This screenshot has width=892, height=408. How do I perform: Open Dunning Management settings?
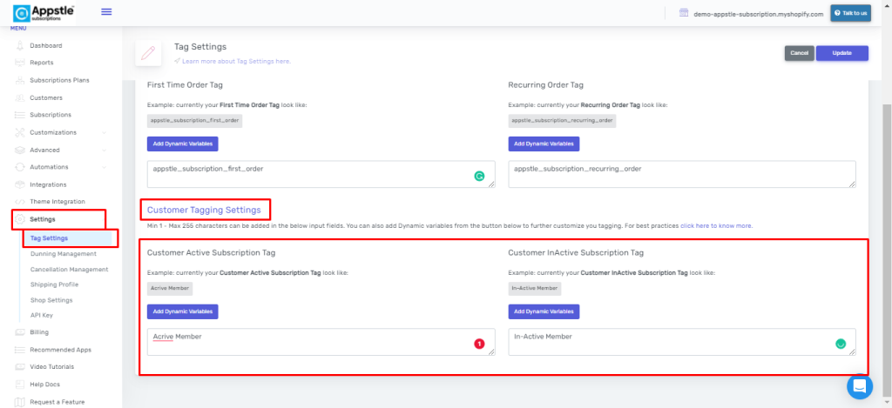coord(63,253)
